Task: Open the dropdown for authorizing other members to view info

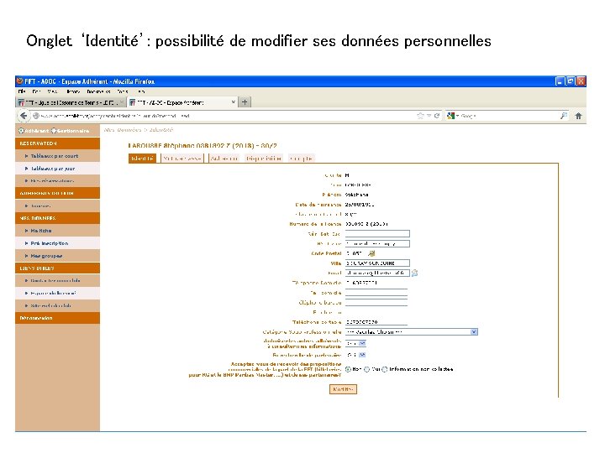Action: pos(355,343)
